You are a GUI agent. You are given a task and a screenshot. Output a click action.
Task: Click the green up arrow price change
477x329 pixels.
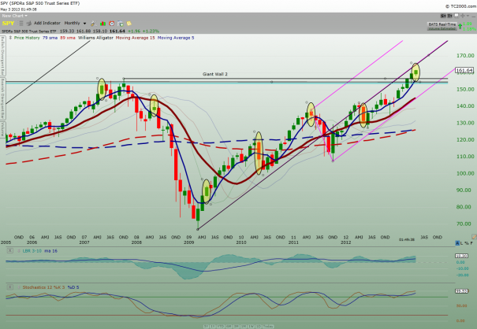pyautogui.click(x=460, y=26)
